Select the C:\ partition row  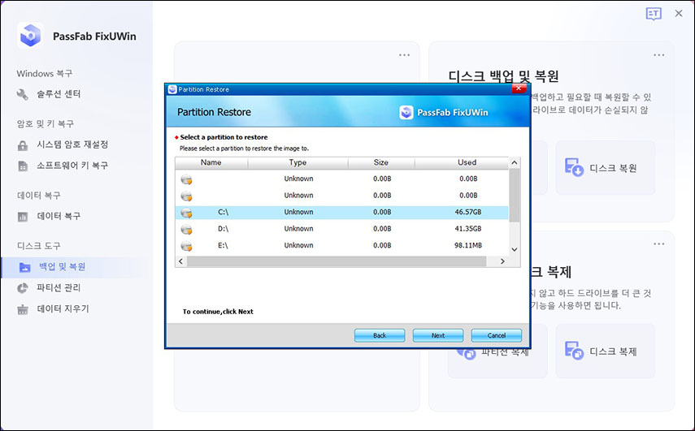click(x=341, y=212)
